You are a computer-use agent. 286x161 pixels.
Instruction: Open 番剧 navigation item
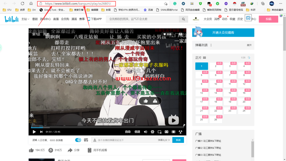pyautogui.click(x=35, y=19)
